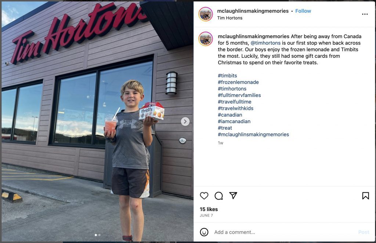Viewport: 376px width, 243px height.
Task: Open the #iamcanadian hashtag
Action: tap(234, 121)
